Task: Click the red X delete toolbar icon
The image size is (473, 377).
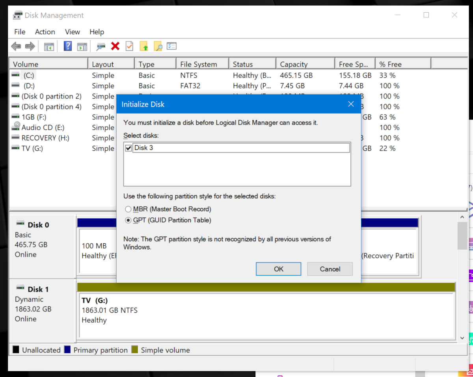Action: click(115, 46)
